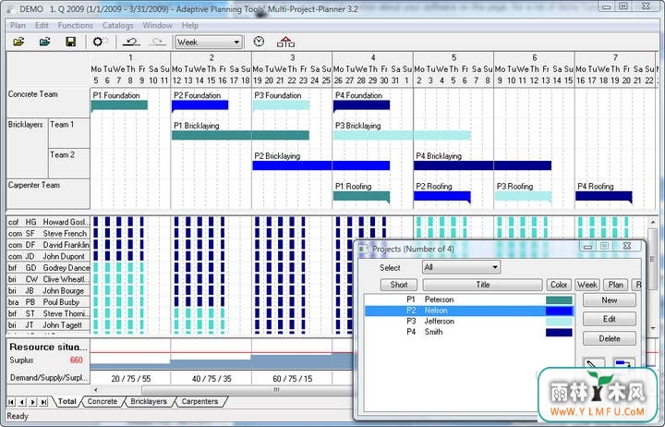The height and width of the screenshot is (427, 665).
Task: Open settings with the gear toolbar icon
Action: point(99,42)
